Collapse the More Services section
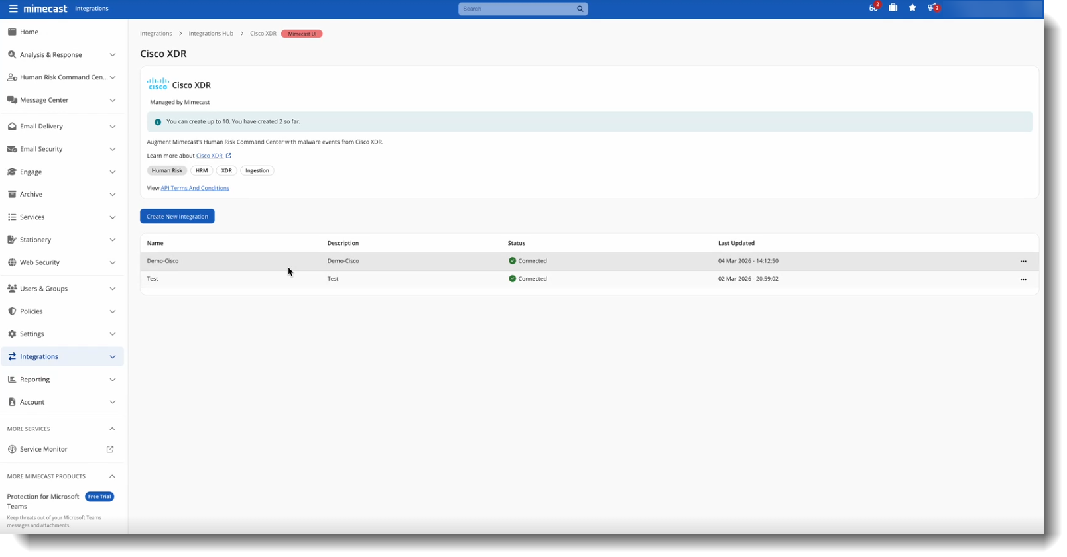The image size is (1067, 557). pyautogui.click(x=112, y=429)
